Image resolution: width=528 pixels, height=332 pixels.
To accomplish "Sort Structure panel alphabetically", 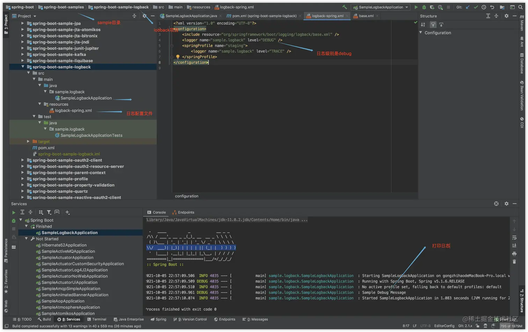I will [423, 24].
